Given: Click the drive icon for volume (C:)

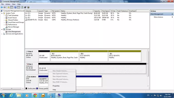Looking at the screenshot, I should 26,13.
